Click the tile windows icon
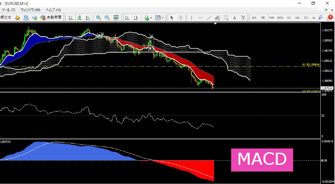Image resolution: width=335 pixels, height=184 pixels. coord(116,18)
